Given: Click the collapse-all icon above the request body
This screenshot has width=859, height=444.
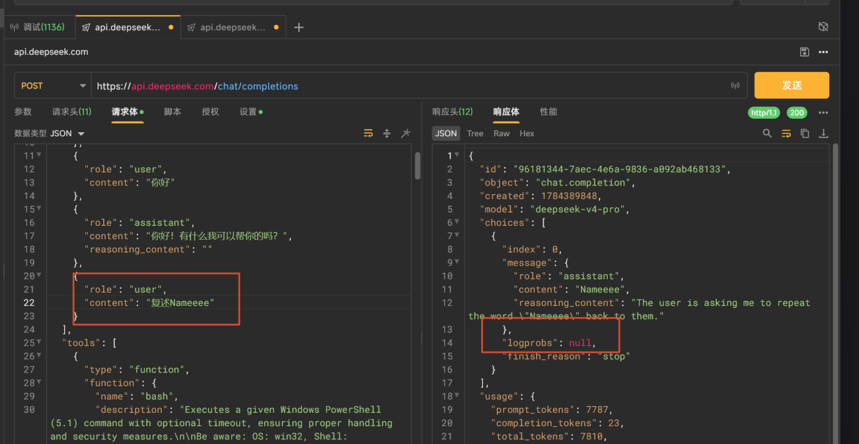Looking at the screenshot, I should [387, 133].
